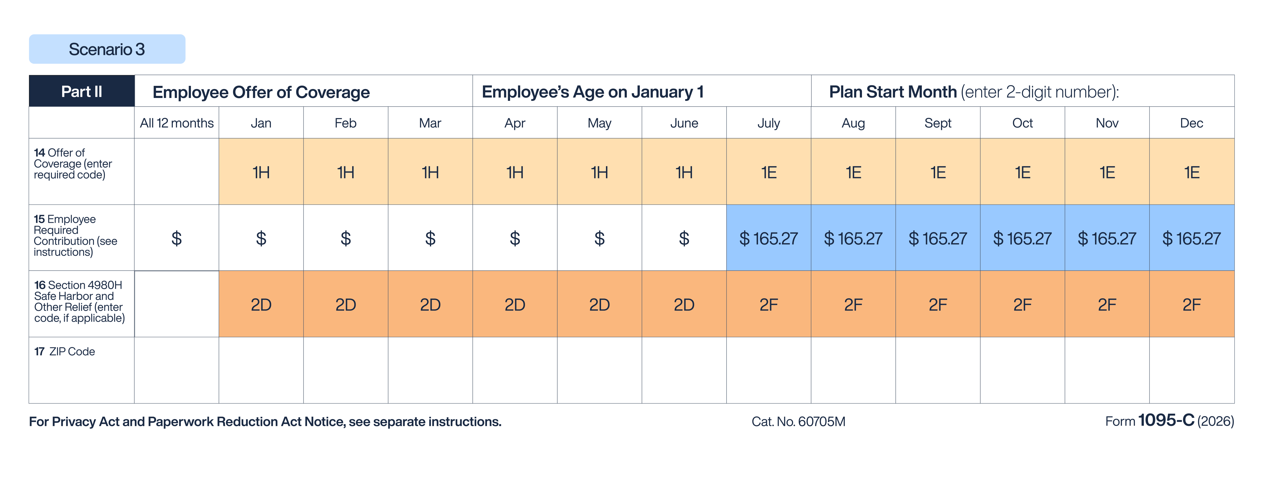Select the Employee Offer of Coverage heading
Image resolution: width=1264 pixels, height=478 pixels.
click(x=261, y=92)
